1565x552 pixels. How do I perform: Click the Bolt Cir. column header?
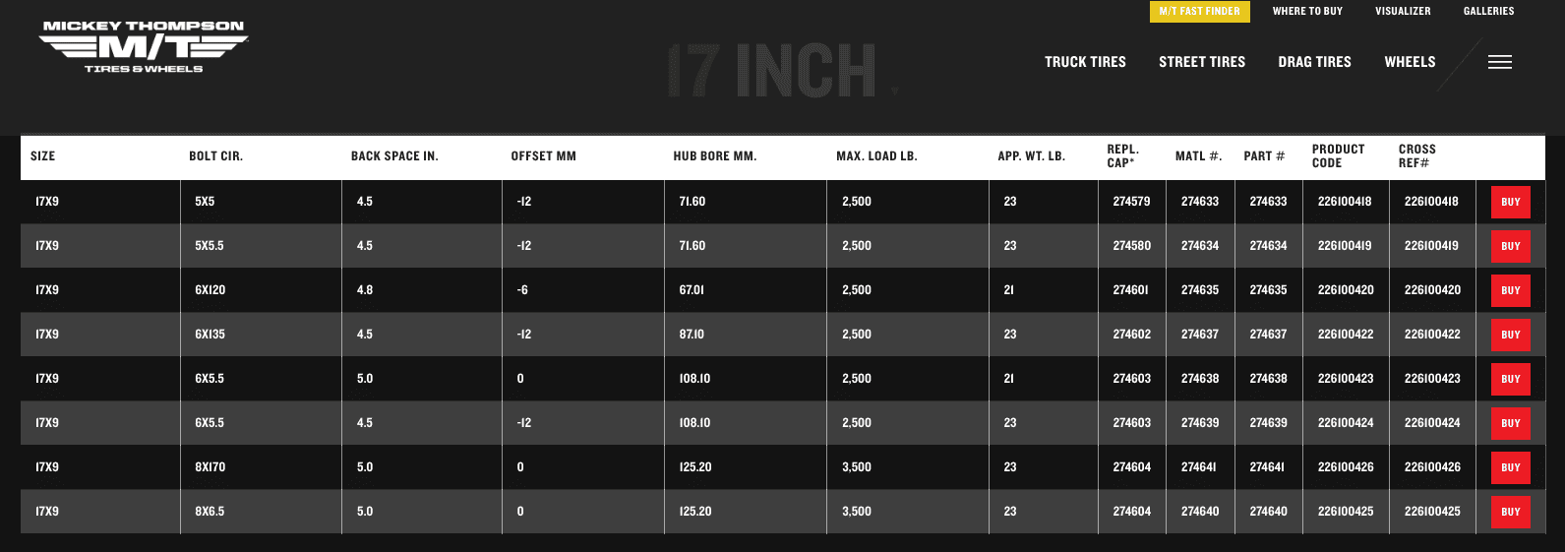(x=215, y=156)
